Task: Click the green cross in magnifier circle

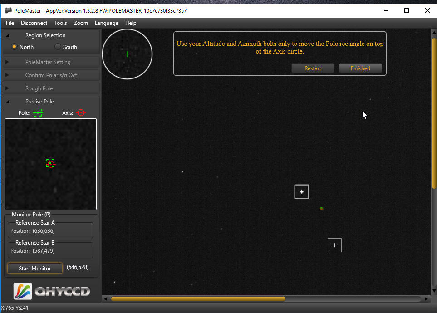Action: pyautogui.click(x=127, y=54)
